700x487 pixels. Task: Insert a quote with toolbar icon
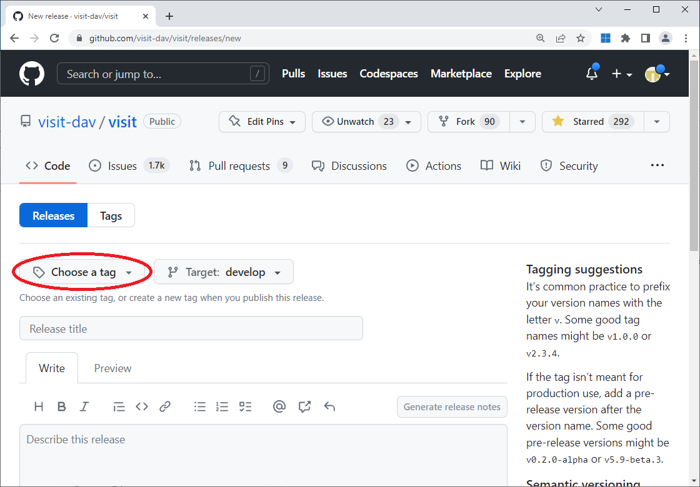click(119, 406)
